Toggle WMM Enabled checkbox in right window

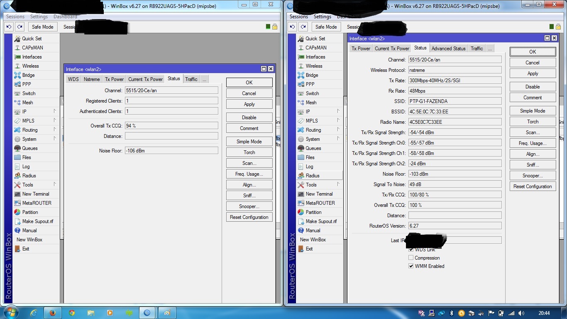411,266
